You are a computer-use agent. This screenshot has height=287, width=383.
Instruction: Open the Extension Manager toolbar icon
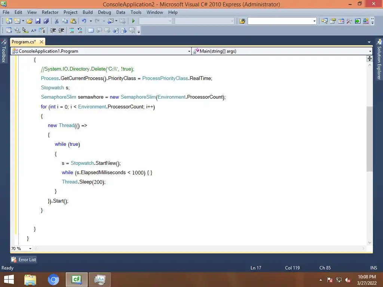tap(366, 21)
